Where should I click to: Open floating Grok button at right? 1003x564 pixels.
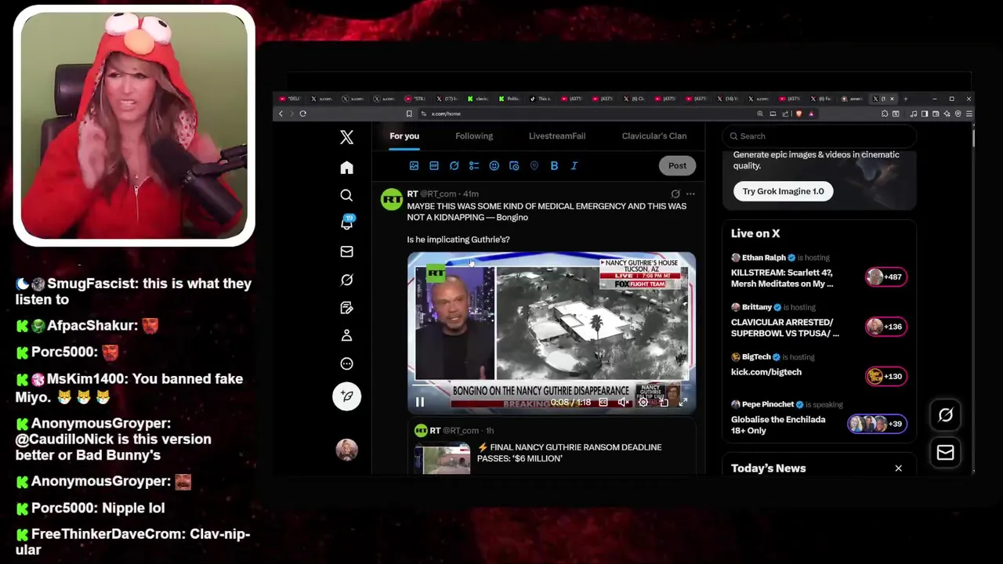coord(945,415)
